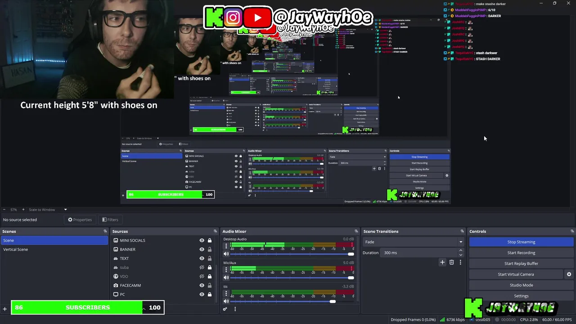The image size is (576, 324).
Task: Select the MINI SOCIALS source row
Action: pos(162,240)
